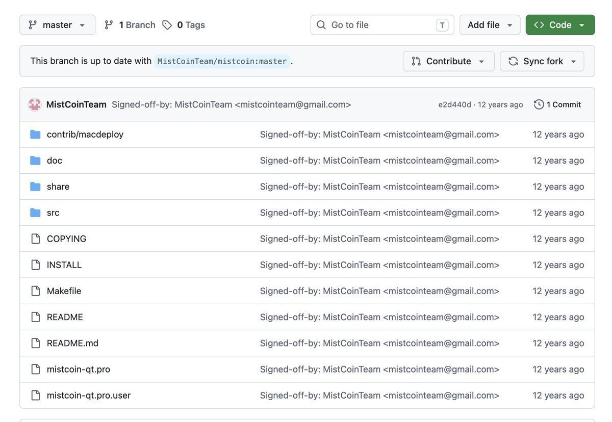
Task: Click the commit message in the Makefile row
Action: pos(380,291)
